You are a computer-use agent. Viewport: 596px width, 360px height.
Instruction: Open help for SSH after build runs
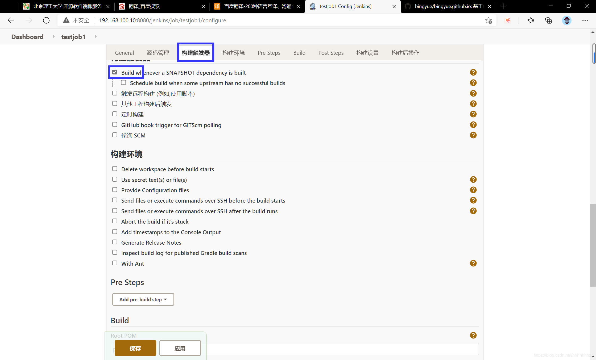click(x=473, y=211)
